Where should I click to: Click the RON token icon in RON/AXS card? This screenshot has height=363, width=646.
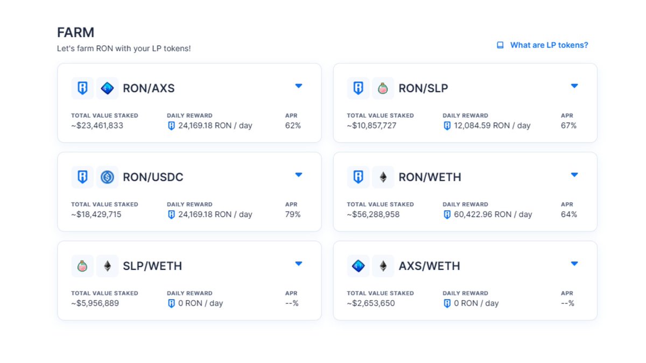click(x=82, y=88)
